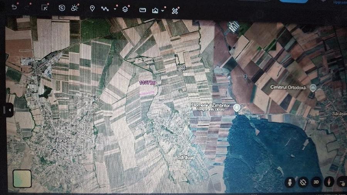Toggle the sunlight weather icon

tap(74, 8)
